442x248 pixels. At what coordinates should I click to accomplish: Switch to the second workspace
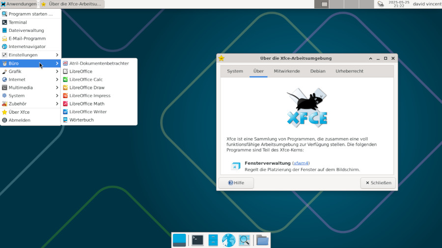point(336,4)
